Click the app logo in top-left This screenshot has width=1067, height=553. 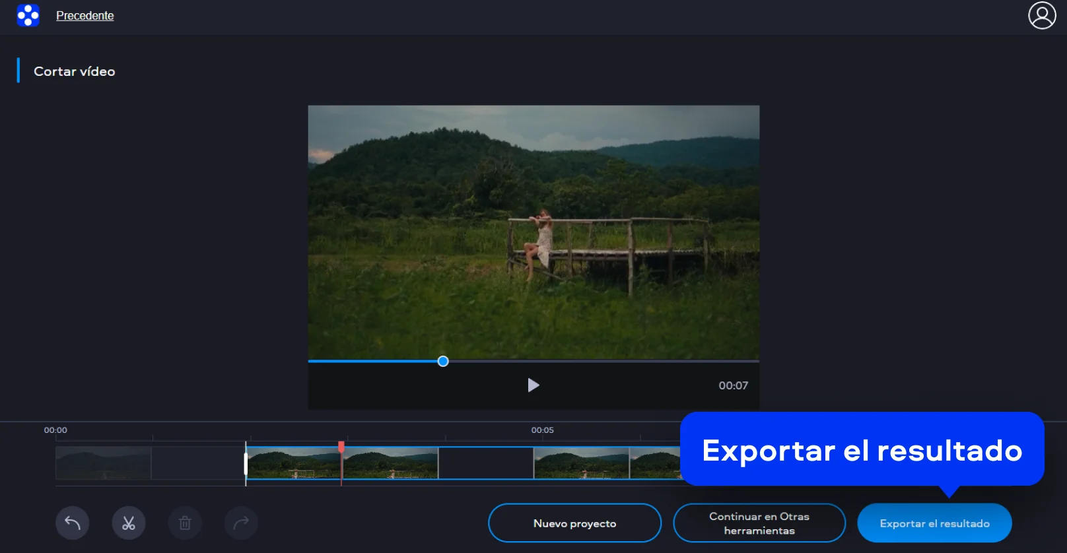28,15
